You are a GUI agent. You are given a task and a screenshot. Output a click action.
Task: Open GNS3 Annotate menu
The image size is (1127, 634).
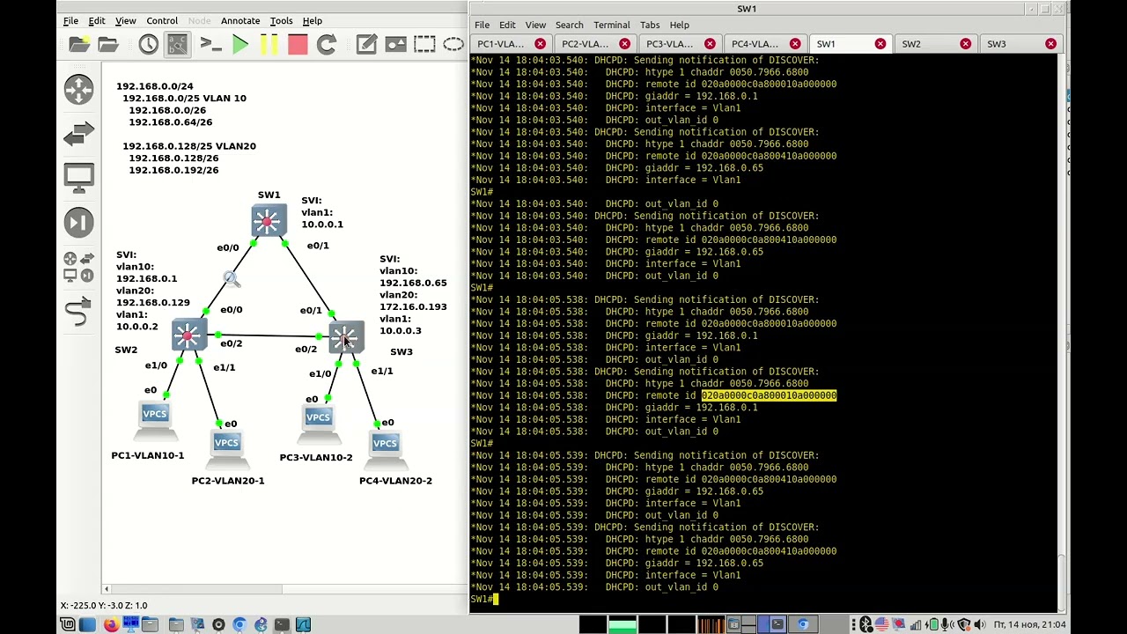click(240, 20)
